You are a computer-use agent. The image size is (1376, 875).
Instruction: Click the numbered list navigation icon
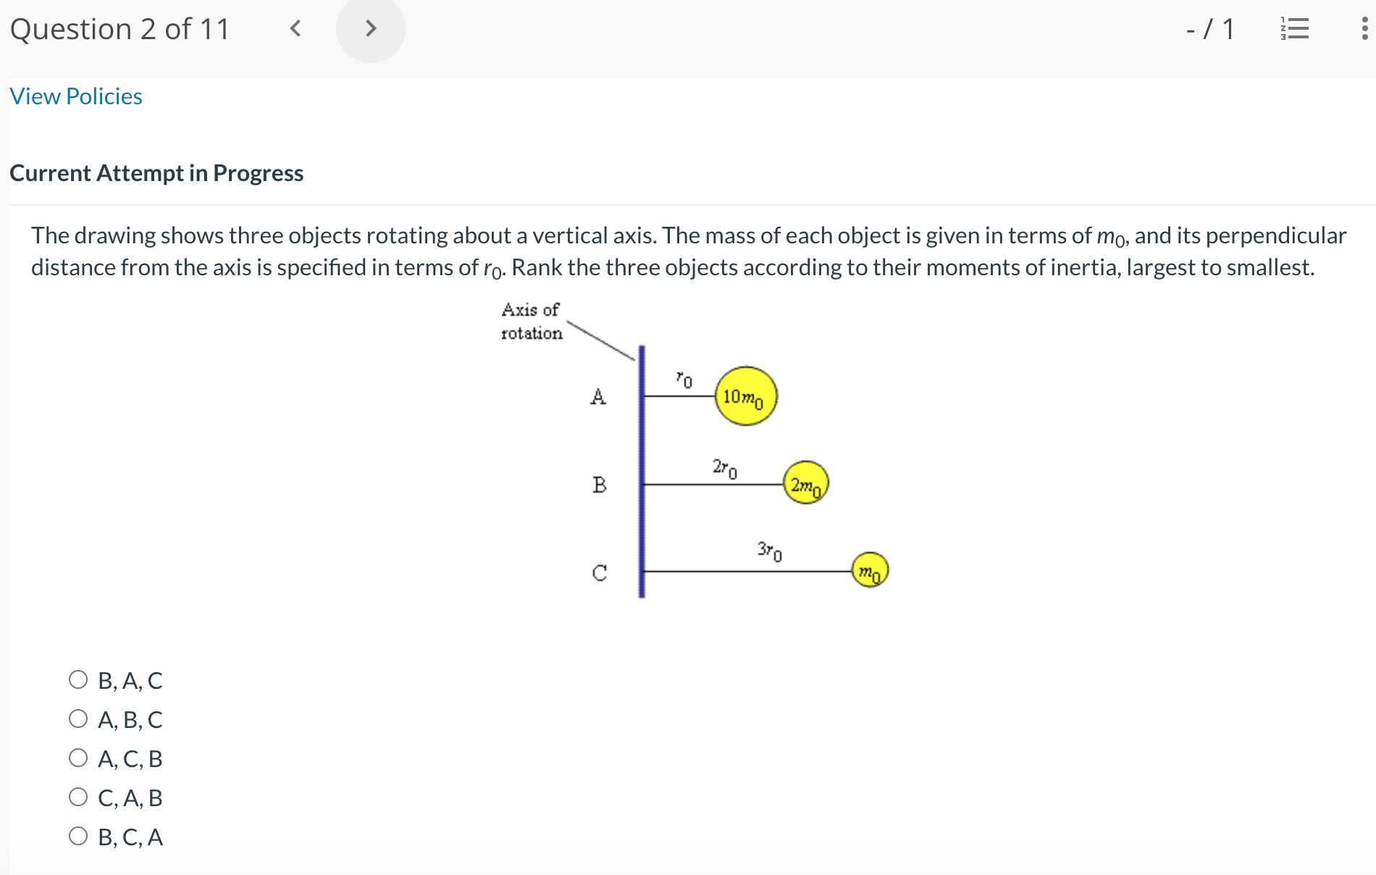coord(1296,29)
